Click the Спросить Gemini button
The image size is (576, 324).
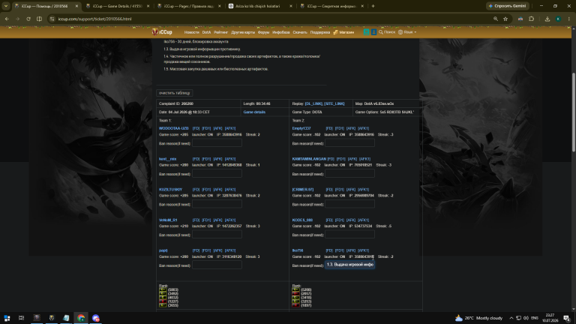tap(508, 6)
